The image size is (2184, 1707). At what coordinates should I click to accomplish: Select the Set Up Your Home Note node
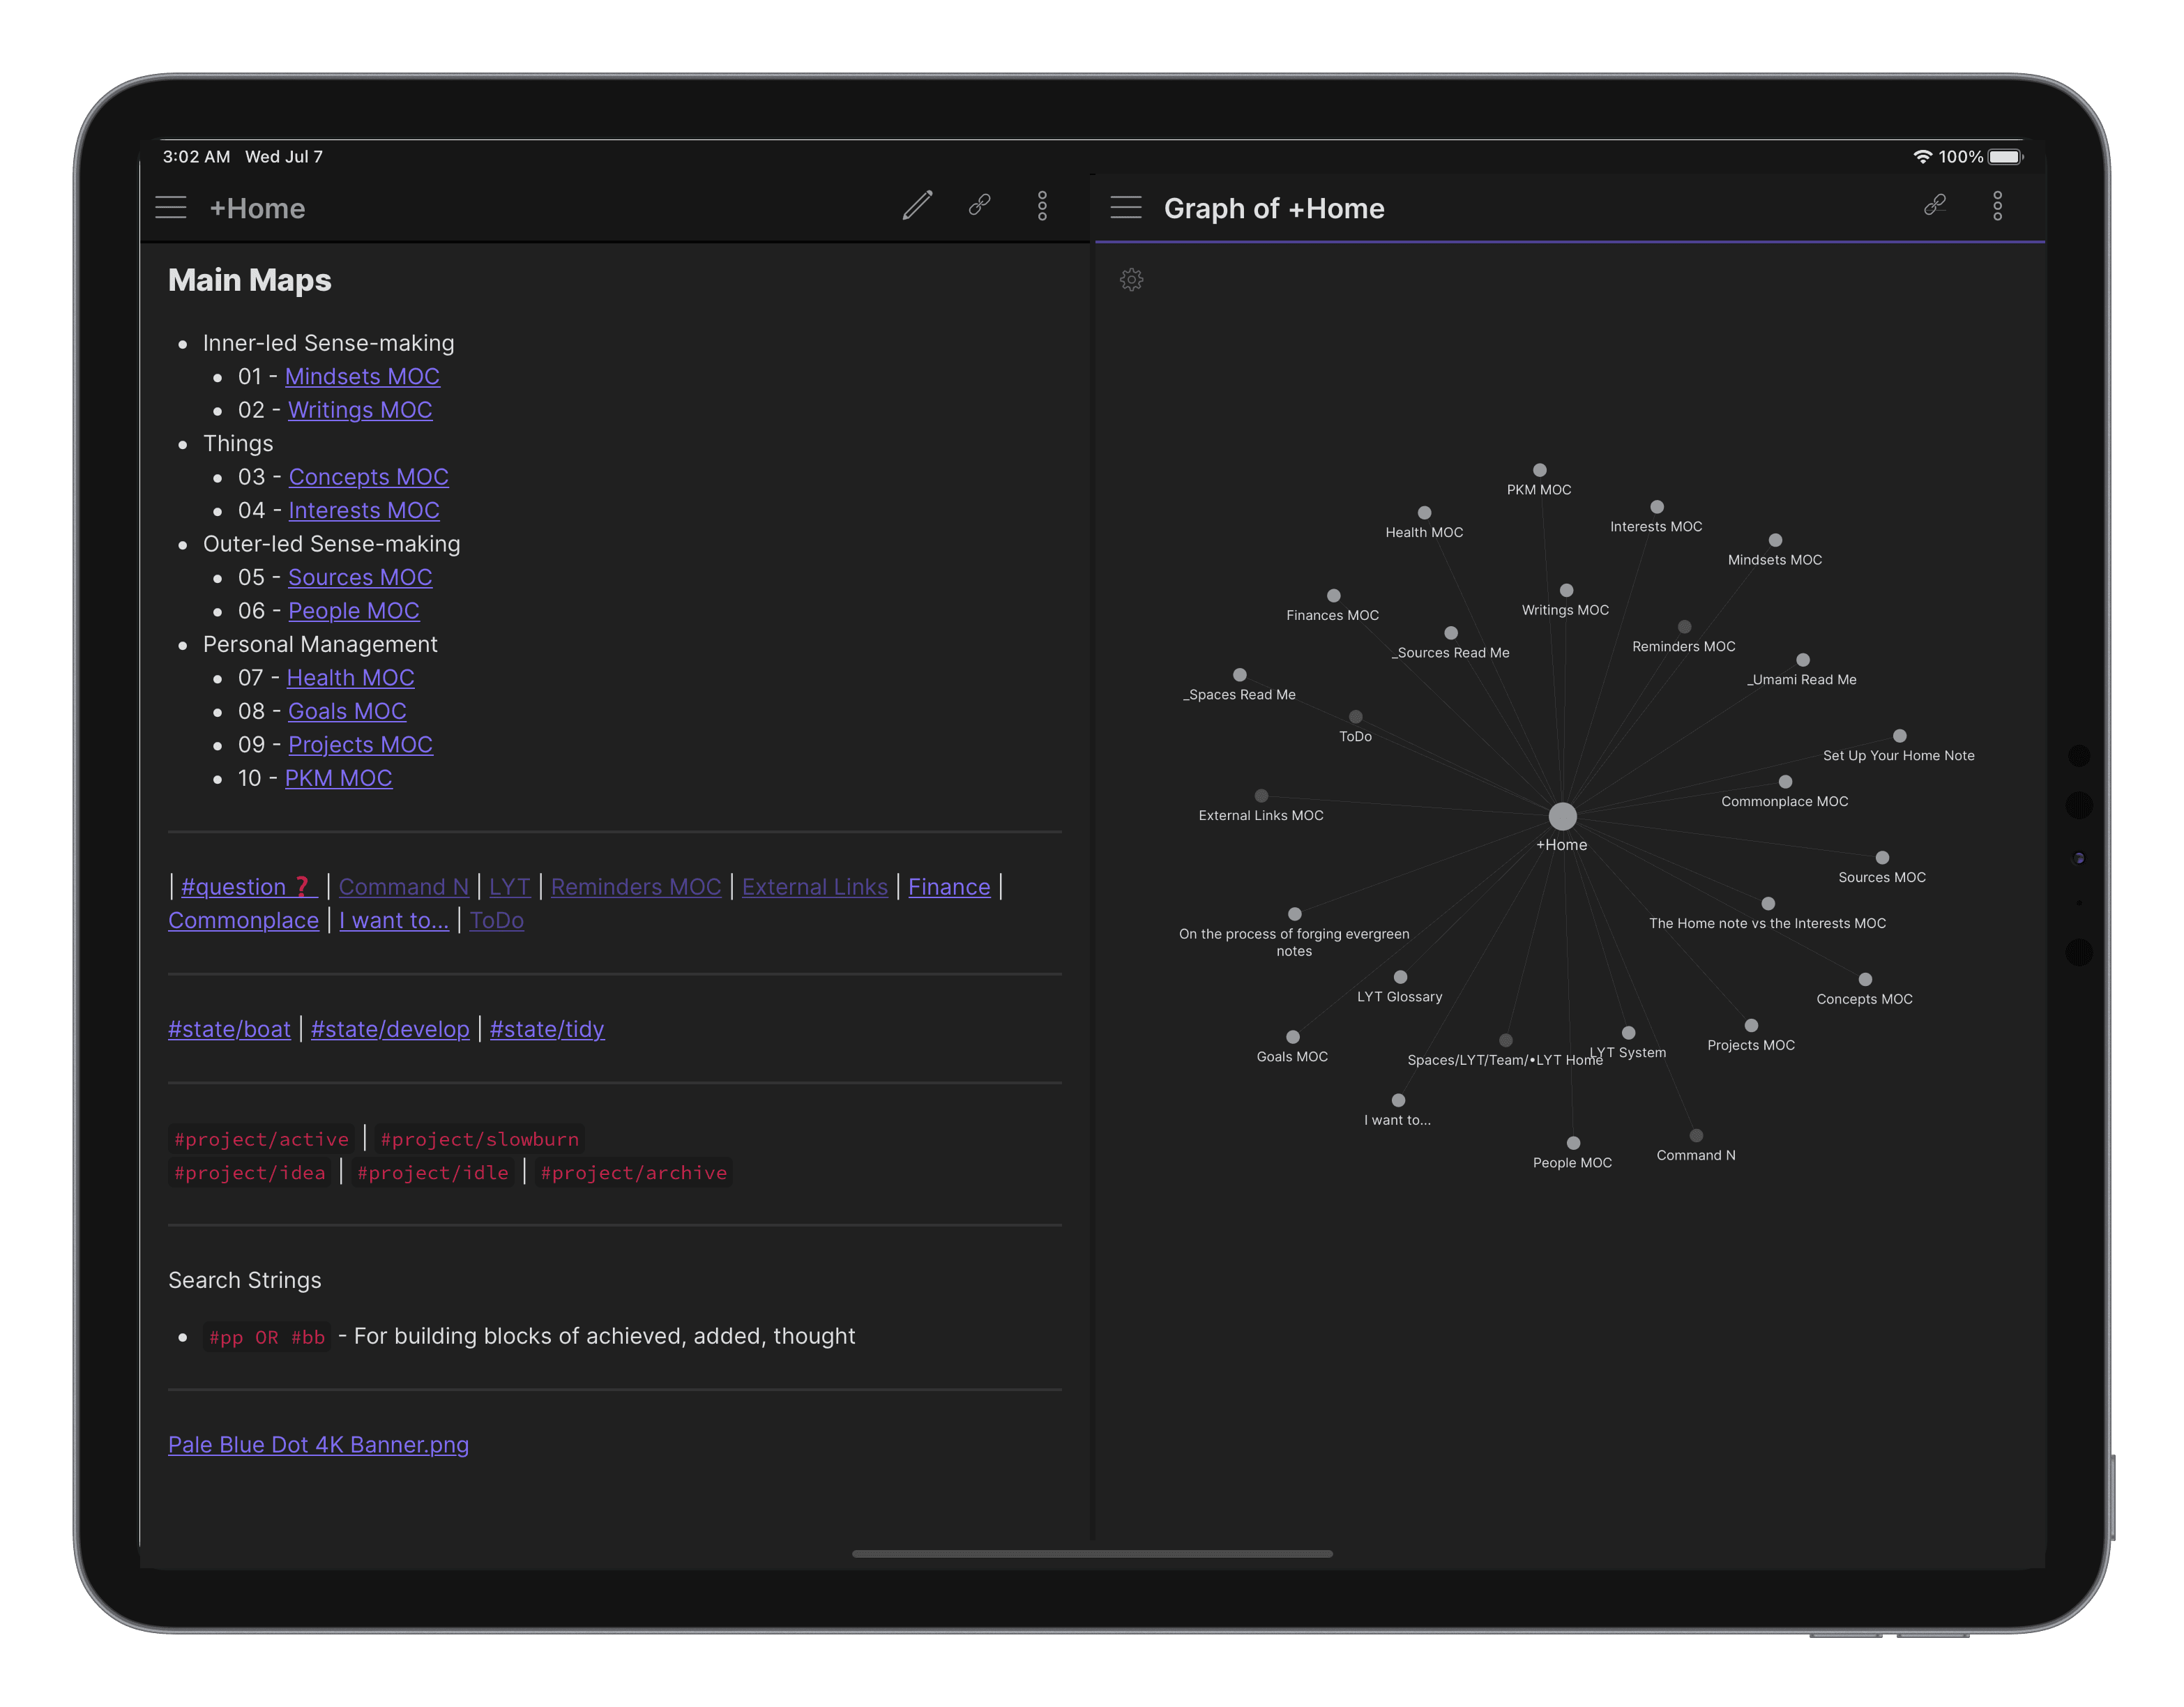(1899, 736)
